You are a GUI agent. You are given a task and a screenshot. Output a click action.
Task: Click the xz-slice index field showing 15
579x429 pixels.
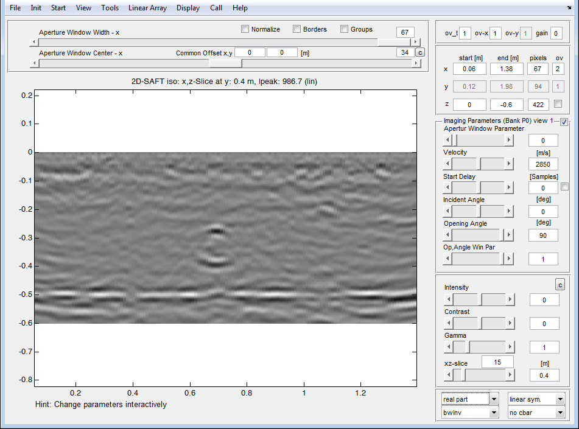(497, 362)
